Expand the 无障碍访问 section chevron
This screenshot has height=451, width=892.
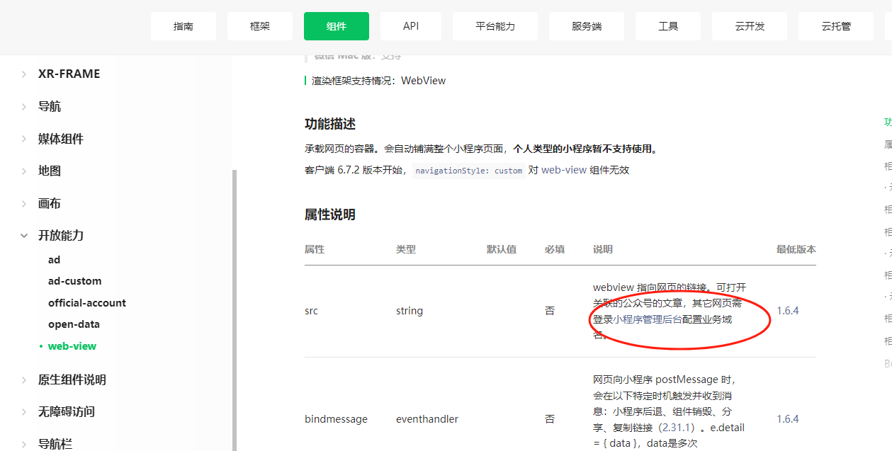[24, 411]
